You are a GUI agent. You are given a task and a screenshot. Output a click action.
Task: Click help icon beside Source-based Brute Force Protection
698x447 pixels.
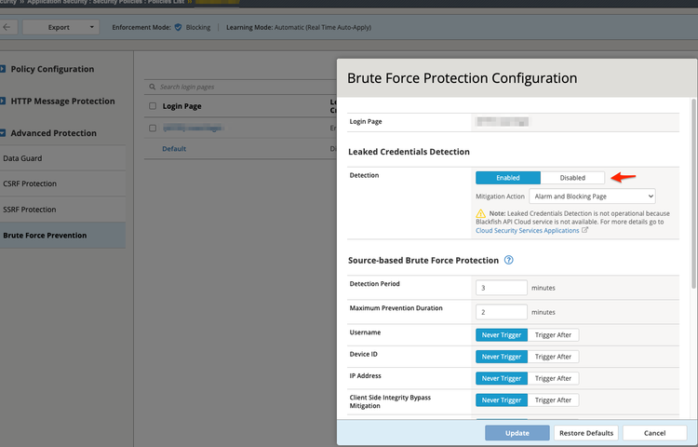click(509, 261)
